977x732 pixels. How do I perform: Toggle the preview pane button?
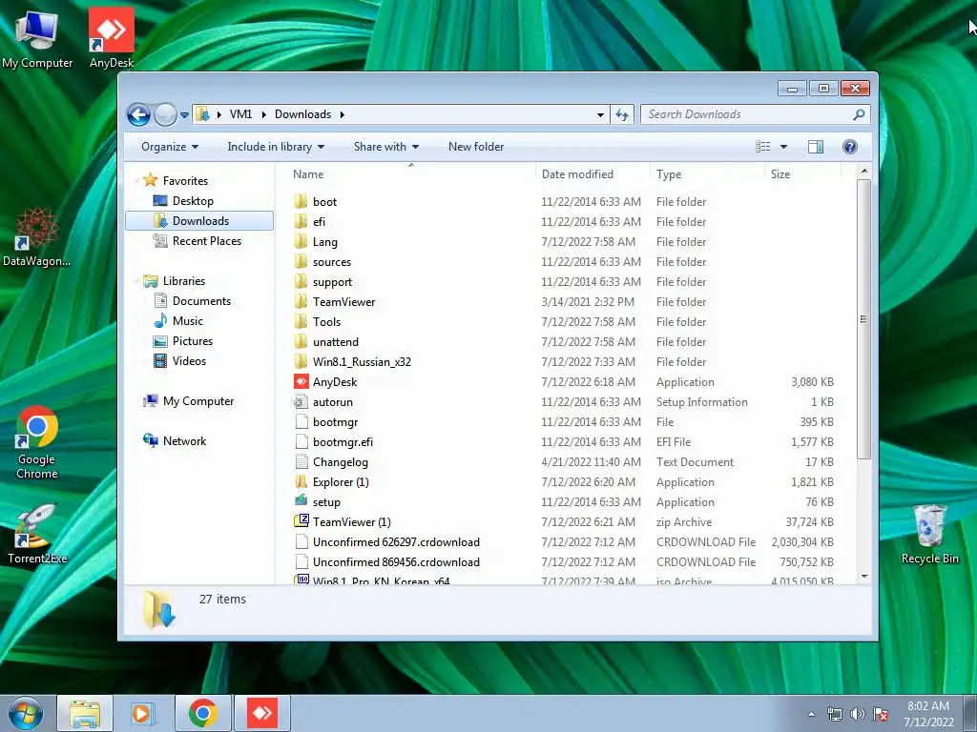[x=815, y=147]
